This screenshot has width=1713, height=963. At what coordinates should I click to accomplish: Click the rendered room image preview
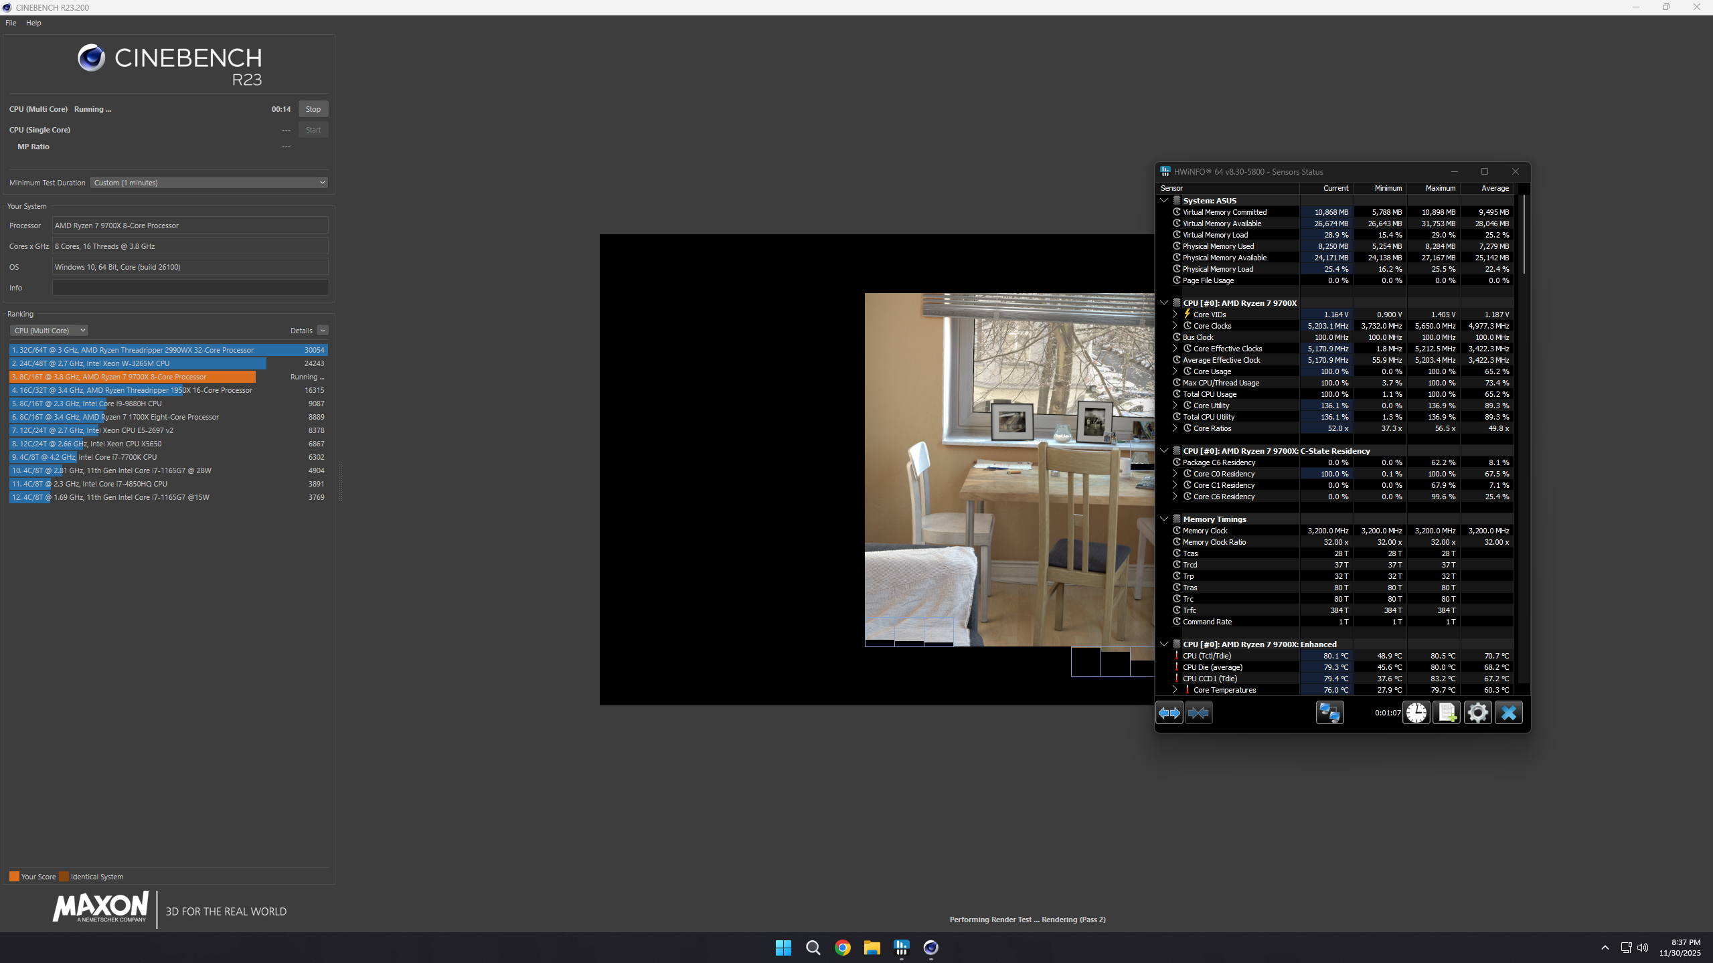(x=1009, y=469)
